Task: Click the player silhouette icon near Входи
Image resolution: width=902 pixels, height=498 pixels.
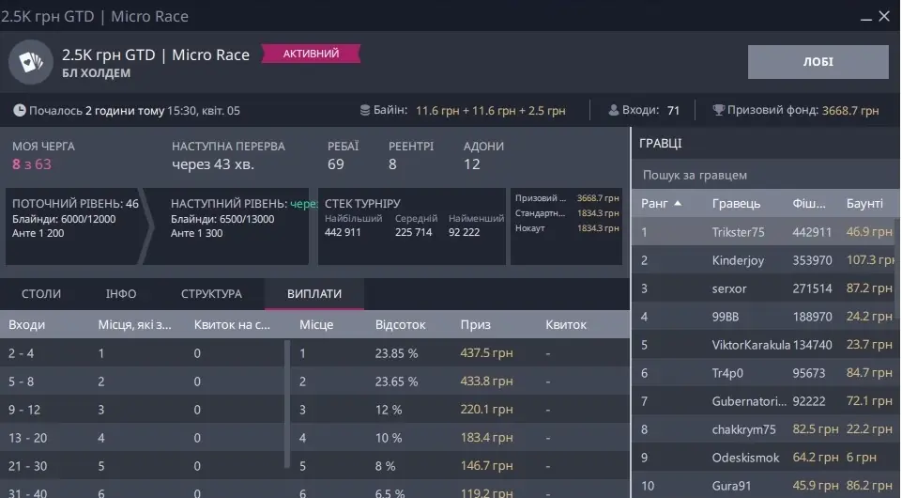Action: 613,110
